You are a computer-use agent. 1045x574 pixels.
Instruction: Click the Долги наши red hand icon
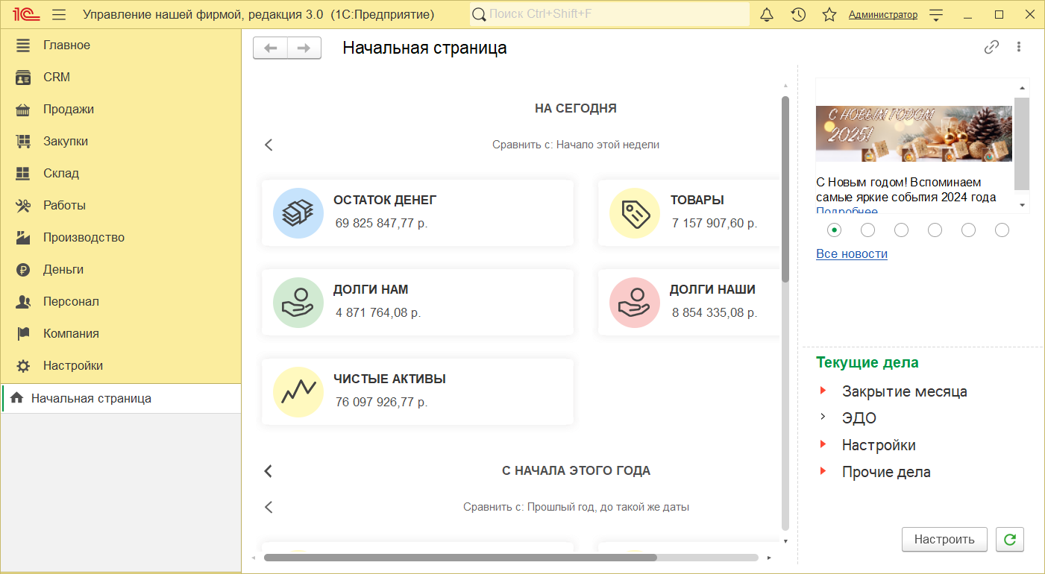click(635, 303)
